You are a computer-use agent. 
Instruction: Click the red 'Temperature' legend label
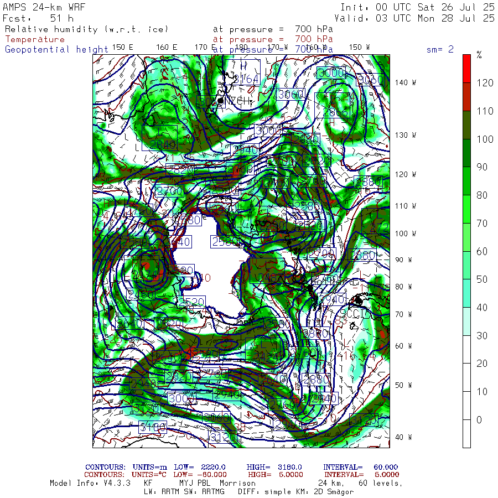tap(35, 39)
